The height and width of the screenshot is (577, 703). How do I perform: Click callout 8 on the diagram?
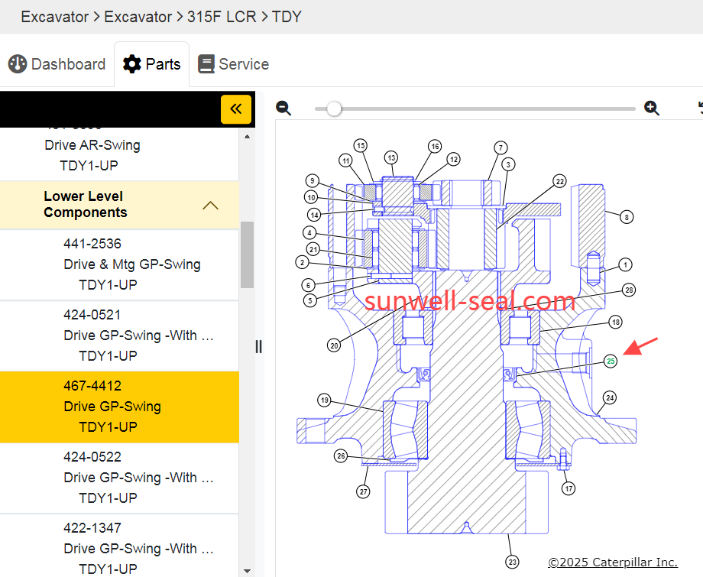click(627, 217)
